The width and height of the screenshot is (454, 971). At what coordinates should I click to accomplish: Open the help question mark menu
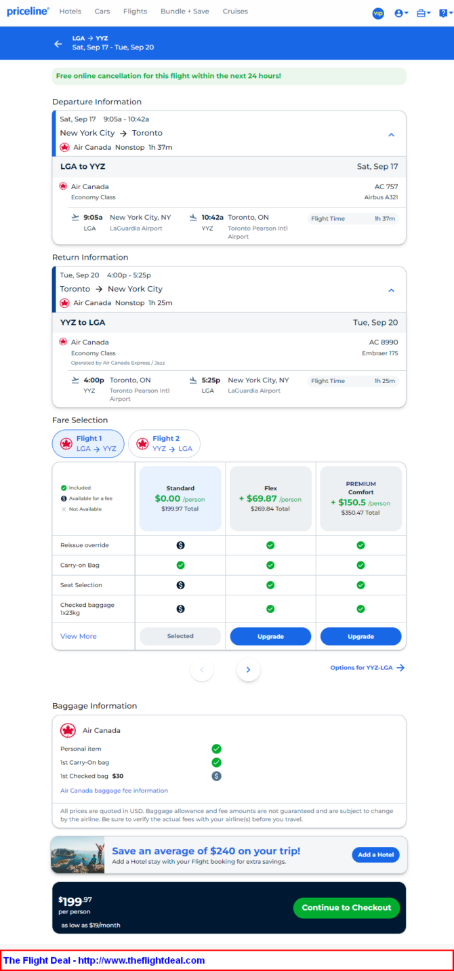pyautogui.click(x=444, y=13)
